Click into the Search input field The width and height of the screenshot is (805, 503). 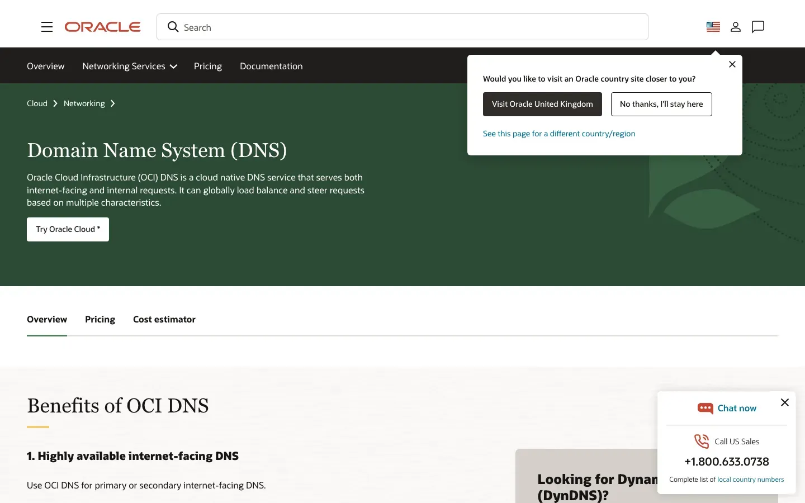pos(402,27)
